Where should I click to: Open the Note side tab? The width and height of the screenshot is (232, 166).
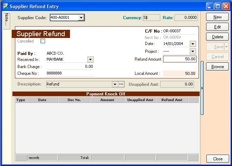coord(6,19)
